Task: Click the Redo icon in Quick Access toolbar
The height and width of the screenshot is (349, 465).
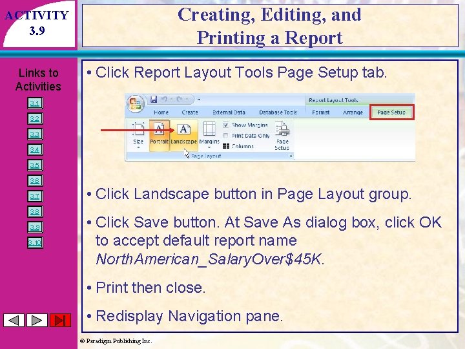Action: pos(180,99)
